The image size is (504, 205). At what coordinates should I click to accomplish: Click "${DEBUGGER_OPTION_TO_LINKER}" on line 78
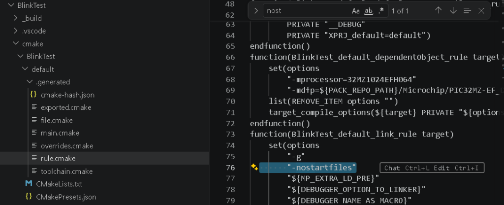[x=356, y=189]
